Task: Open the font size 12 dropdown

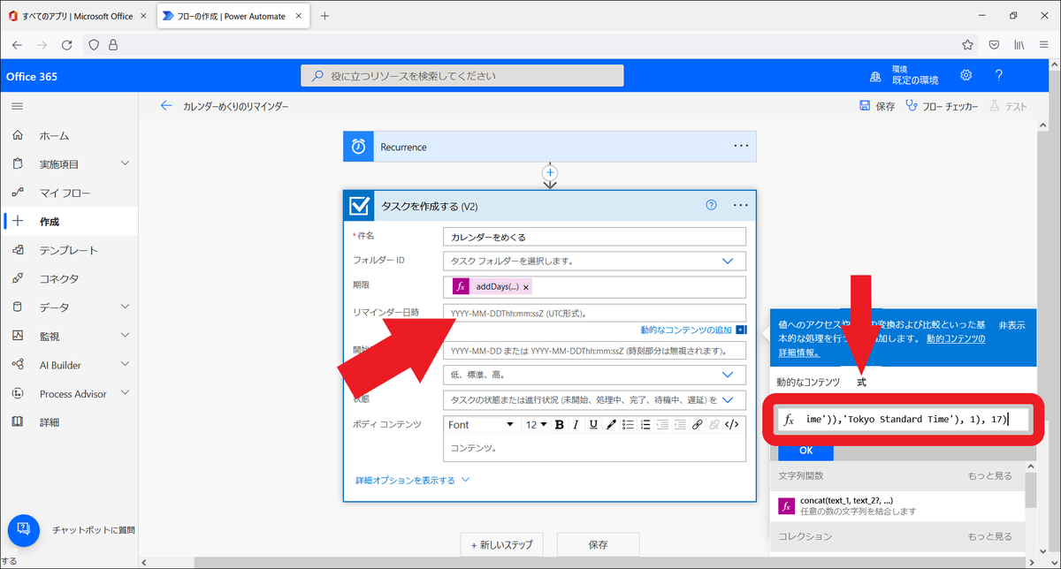Action: point(537,425)
